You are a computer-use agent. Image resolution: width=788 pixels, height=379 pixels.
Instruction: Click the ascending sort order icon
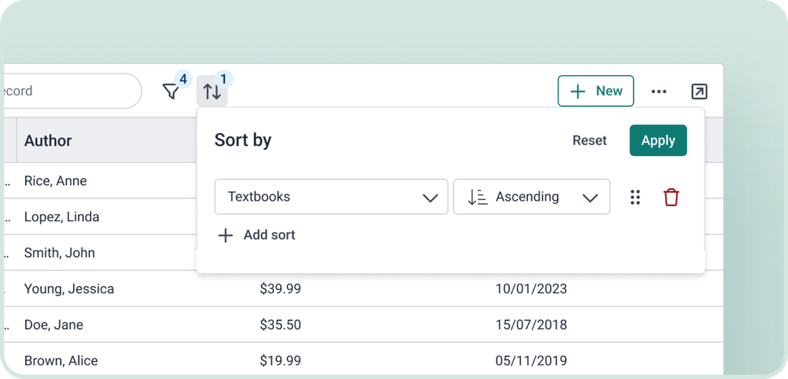[478, 197]
